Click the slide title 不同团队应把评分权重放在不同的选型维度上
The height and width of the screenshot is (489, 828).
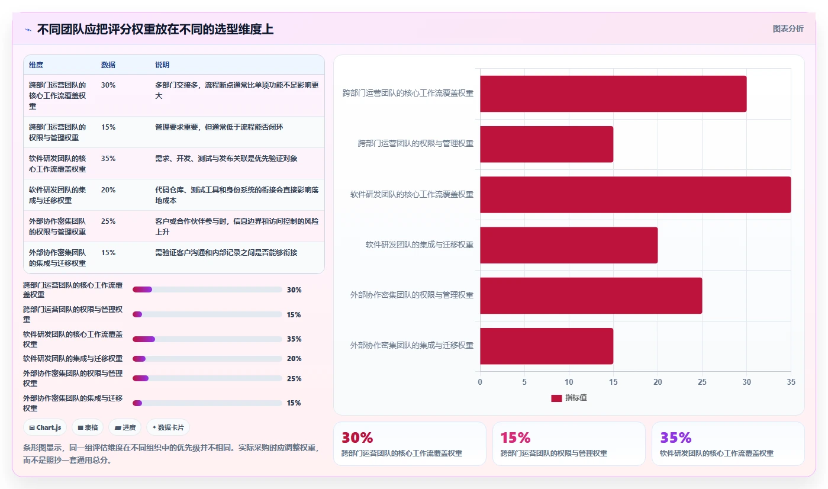[x=155, y=30]
